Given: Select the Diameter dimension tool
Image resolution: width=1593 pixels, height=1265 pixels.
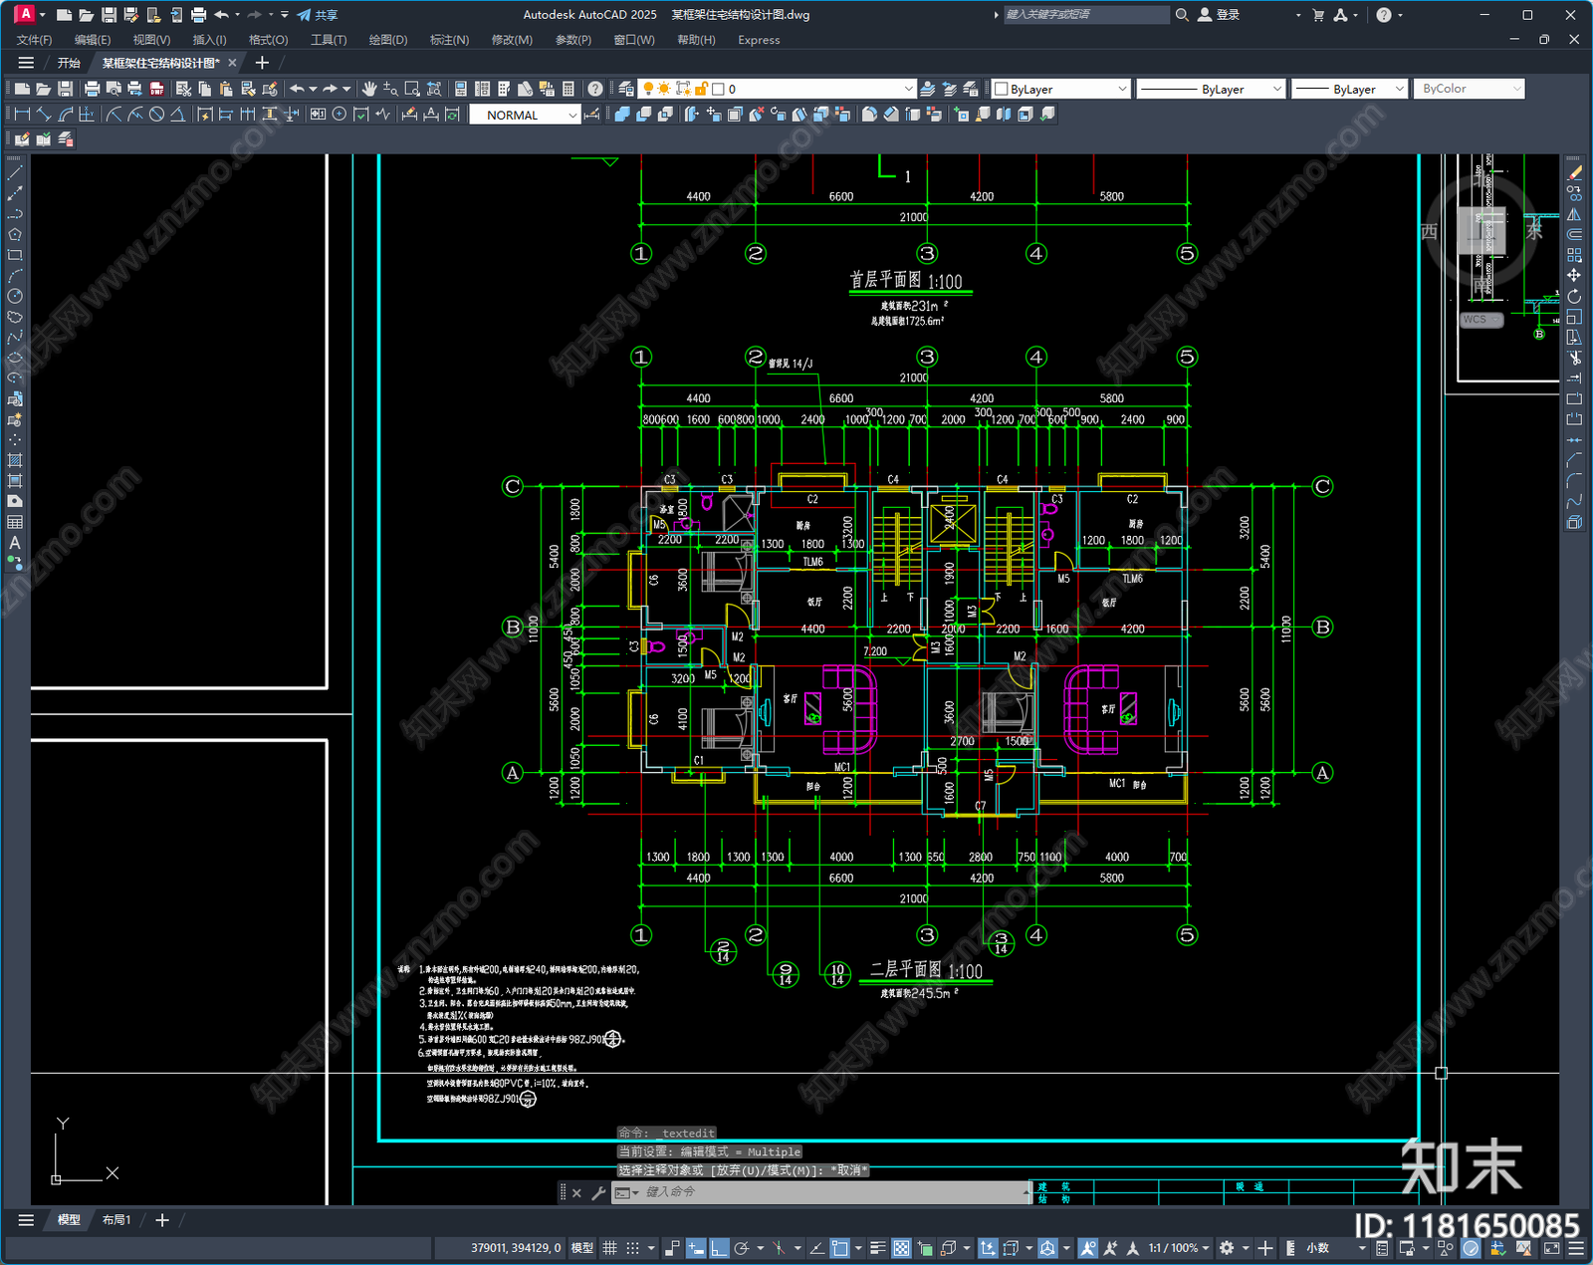Looking at the screenshot, I should (x=156, y=115).
